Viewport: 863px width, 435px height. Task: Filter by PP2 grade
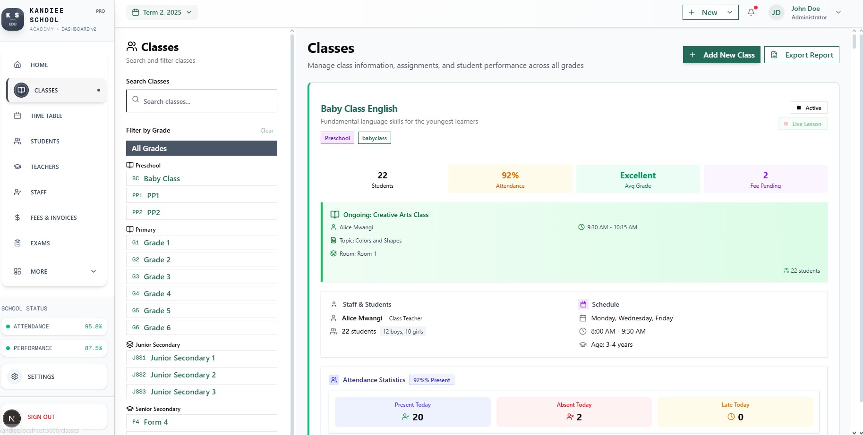[x=202, y=212]
